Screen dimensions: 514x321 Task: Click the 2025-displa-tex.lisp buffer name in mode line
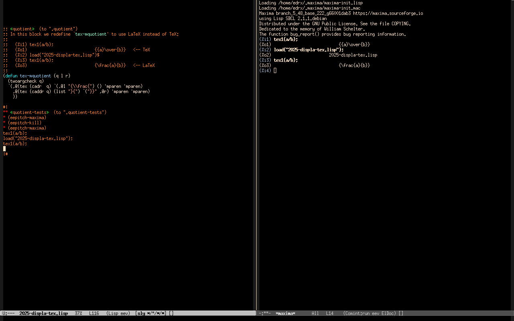tap(43, 313)
